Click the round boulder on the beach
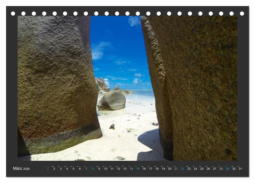Screen dimensions: 255x183 click(112, 100)
